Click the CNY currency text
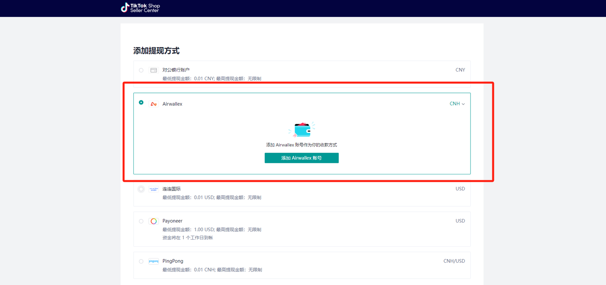The width and height of the screenshot is (606, 285). click(x=460, y=70)
